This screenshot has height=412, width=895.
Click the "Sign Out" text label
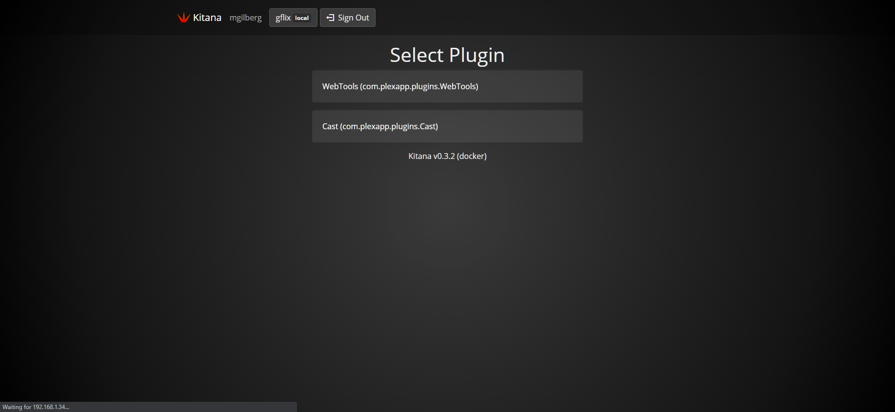tap(353, 18)
